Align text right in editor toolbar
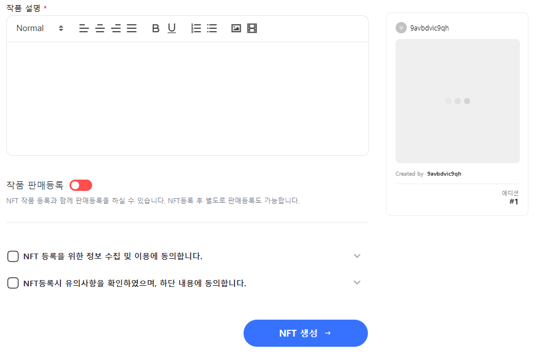 [116, 28]
